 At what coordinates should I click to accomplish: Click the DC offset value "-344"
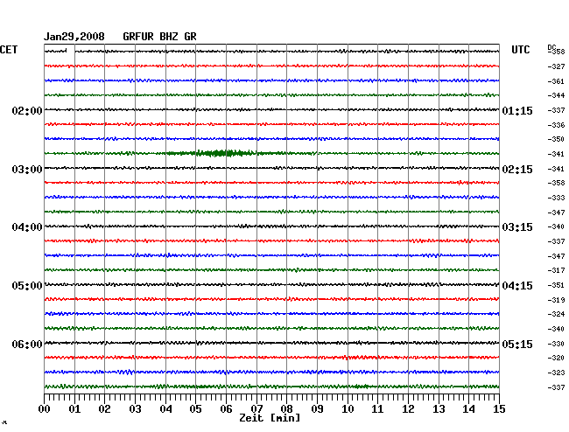click(x=556, y=95)
